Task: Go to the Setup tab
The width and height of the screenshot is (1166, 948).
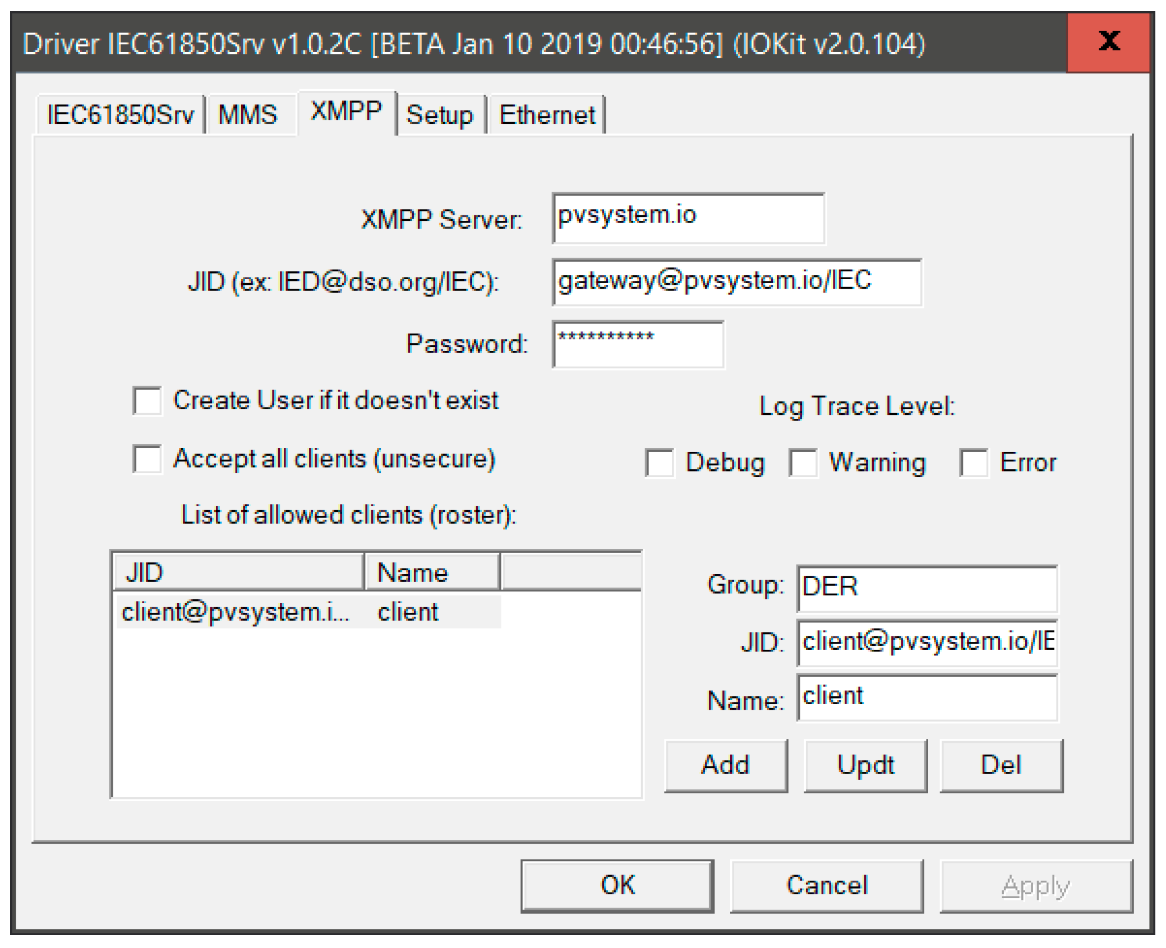Action: [439, 115]
